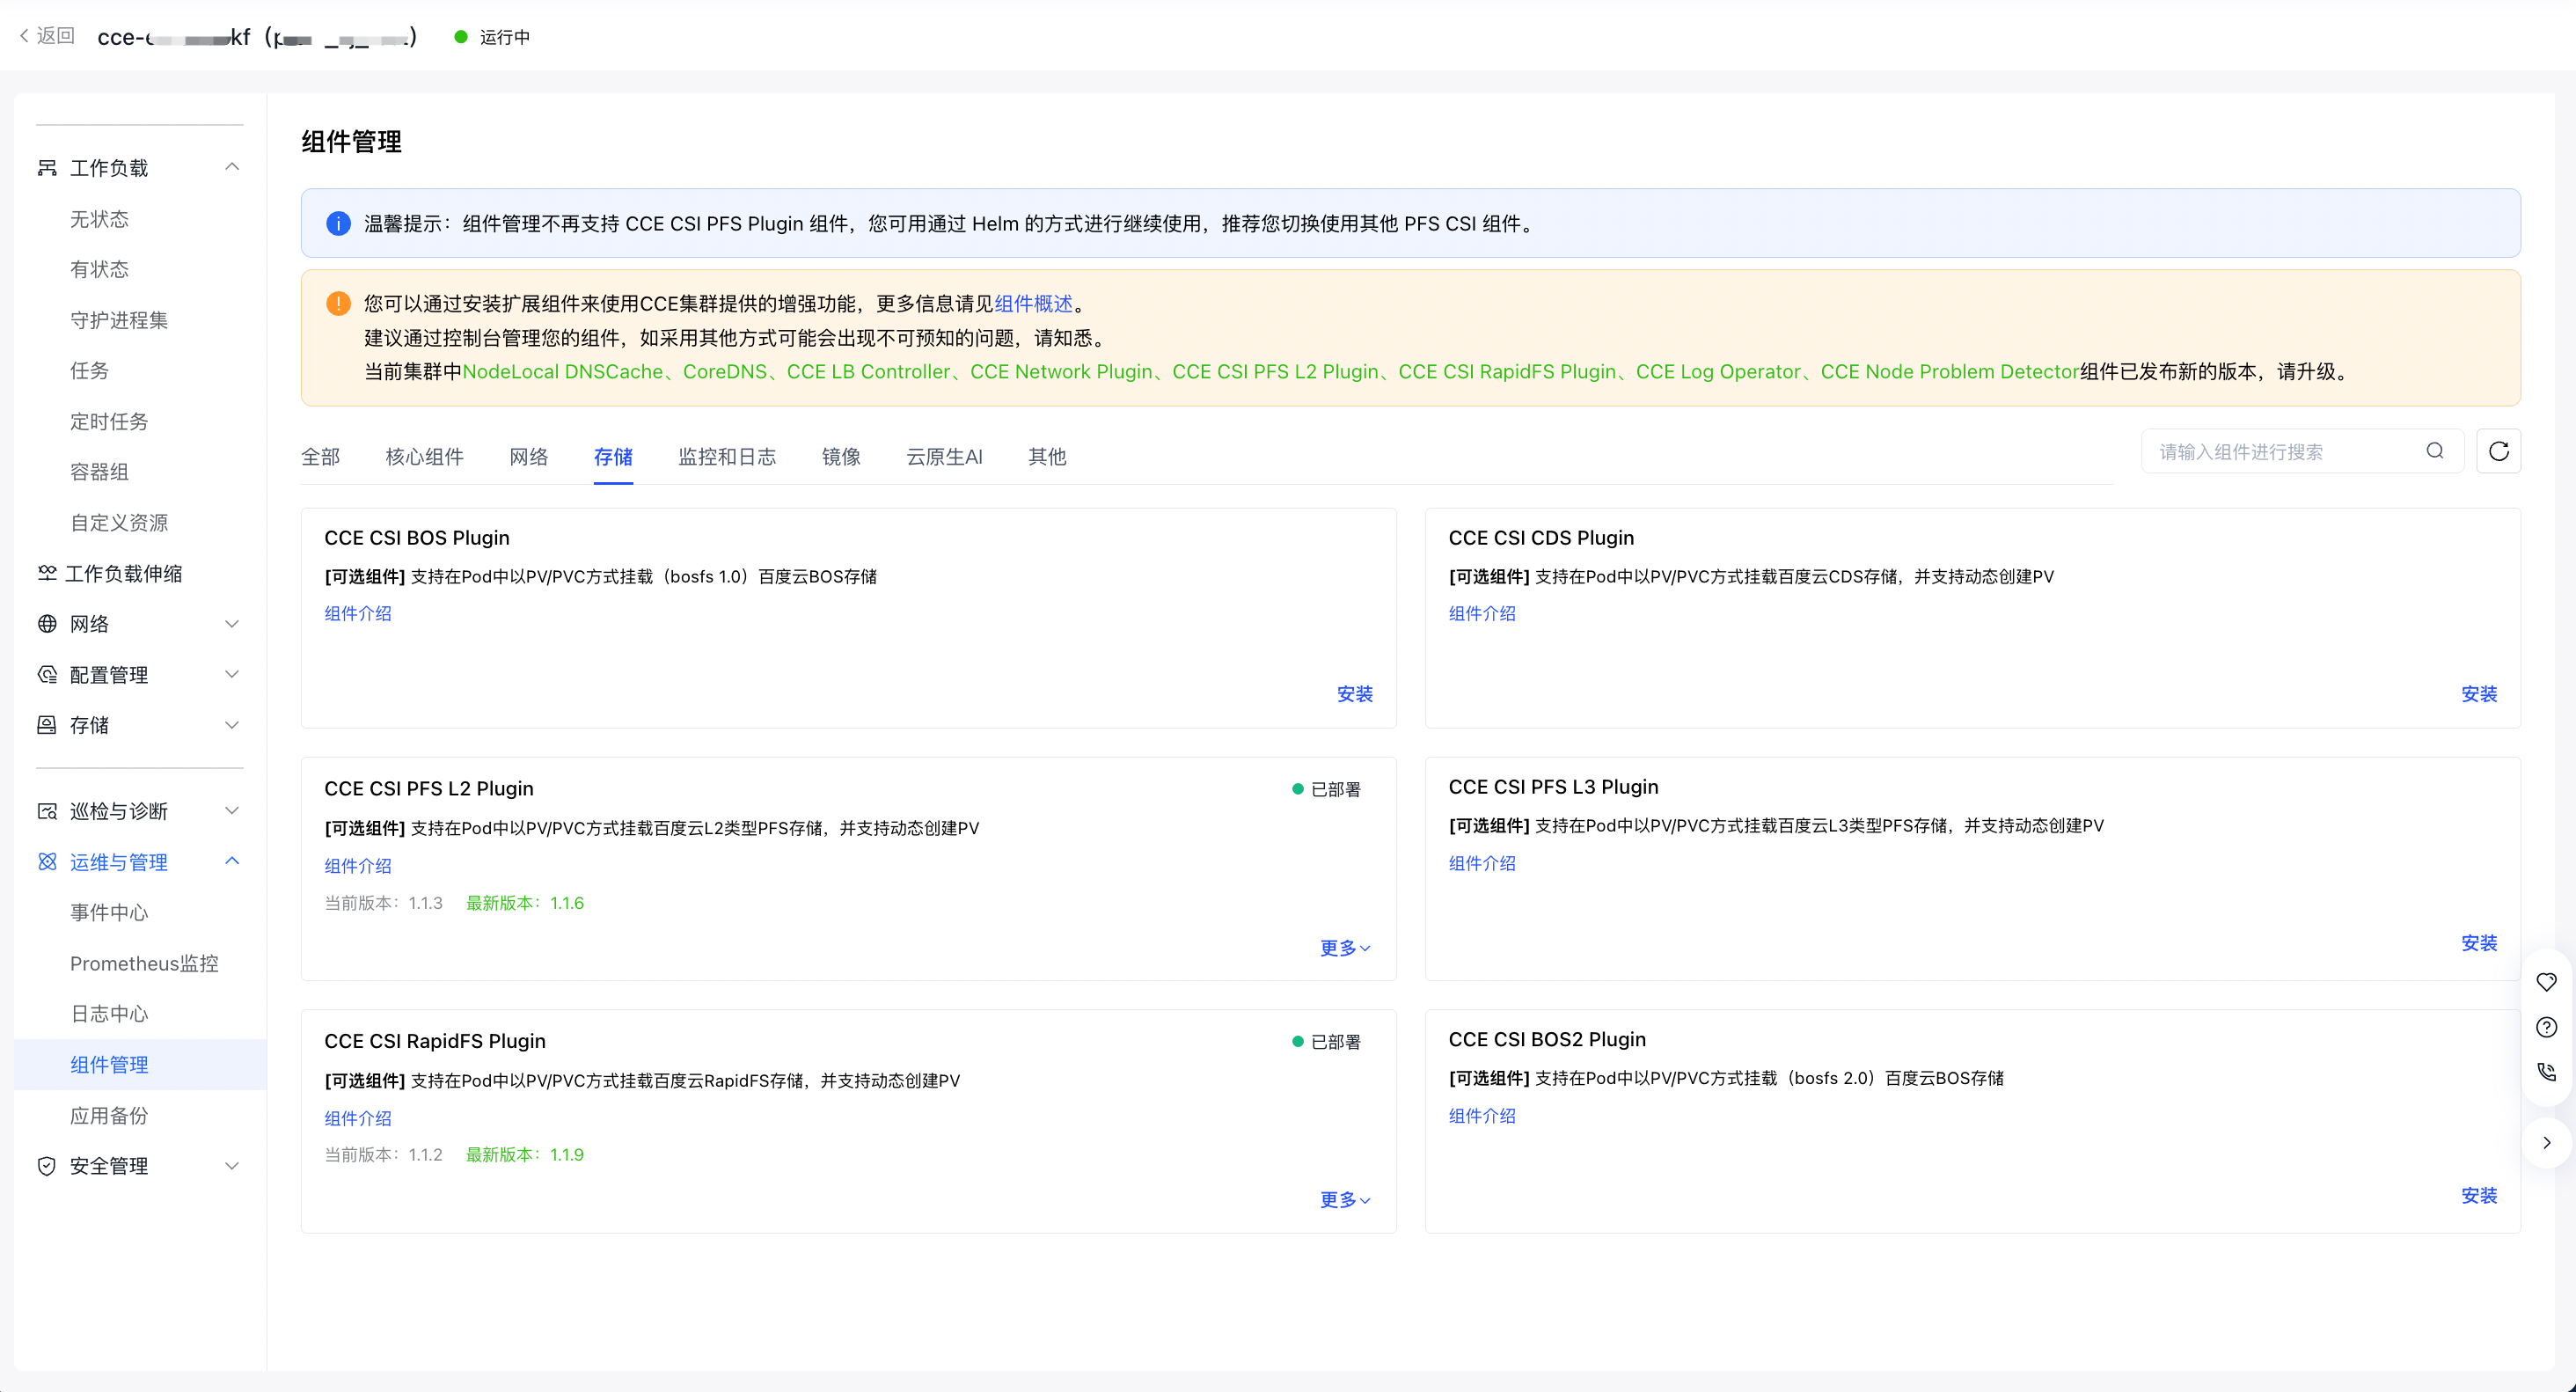The image size is (2576, 1392).
Task: Install the CCE CSI BOS Plugin
Action: click(x=1355, y=694)
